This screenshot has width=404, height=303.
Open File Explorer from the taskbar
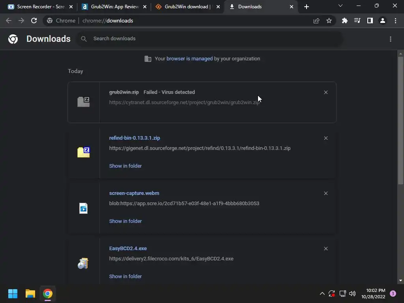pos(30,294)
